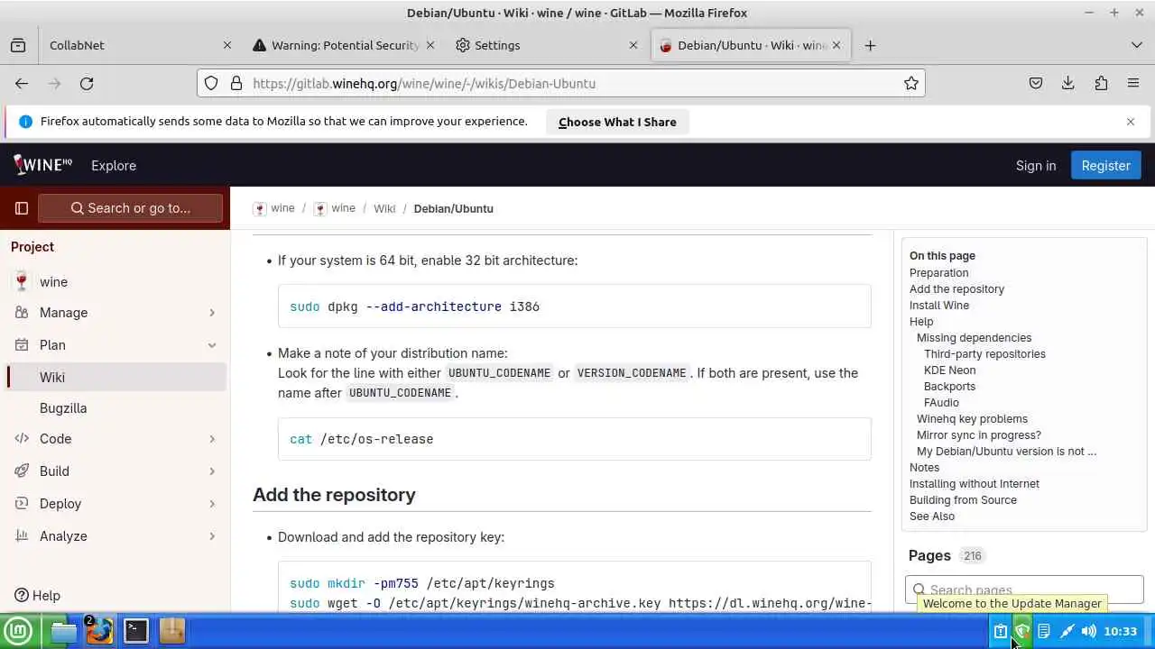Click the Wiki breadcrumb link
1155x649 pixels.
pos(384,208)
